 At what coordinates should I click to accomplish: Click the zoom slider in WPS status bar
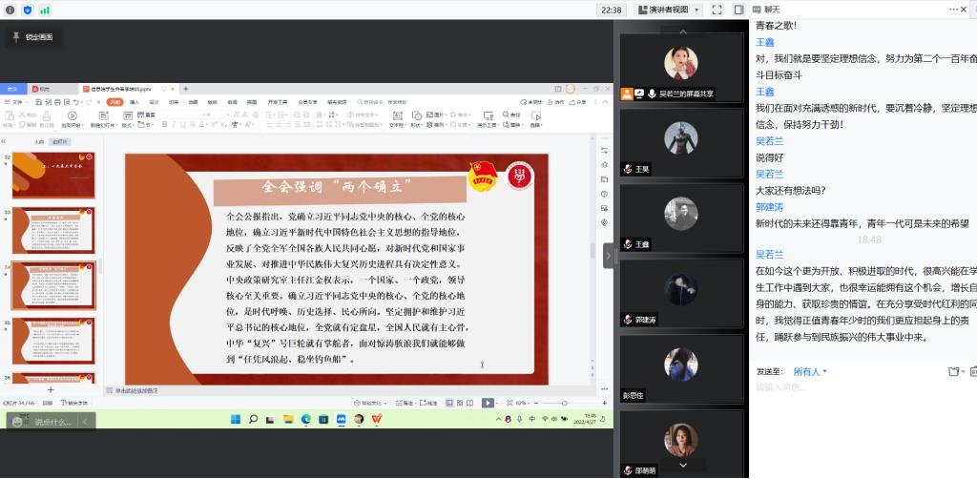(x=565, y=403)
